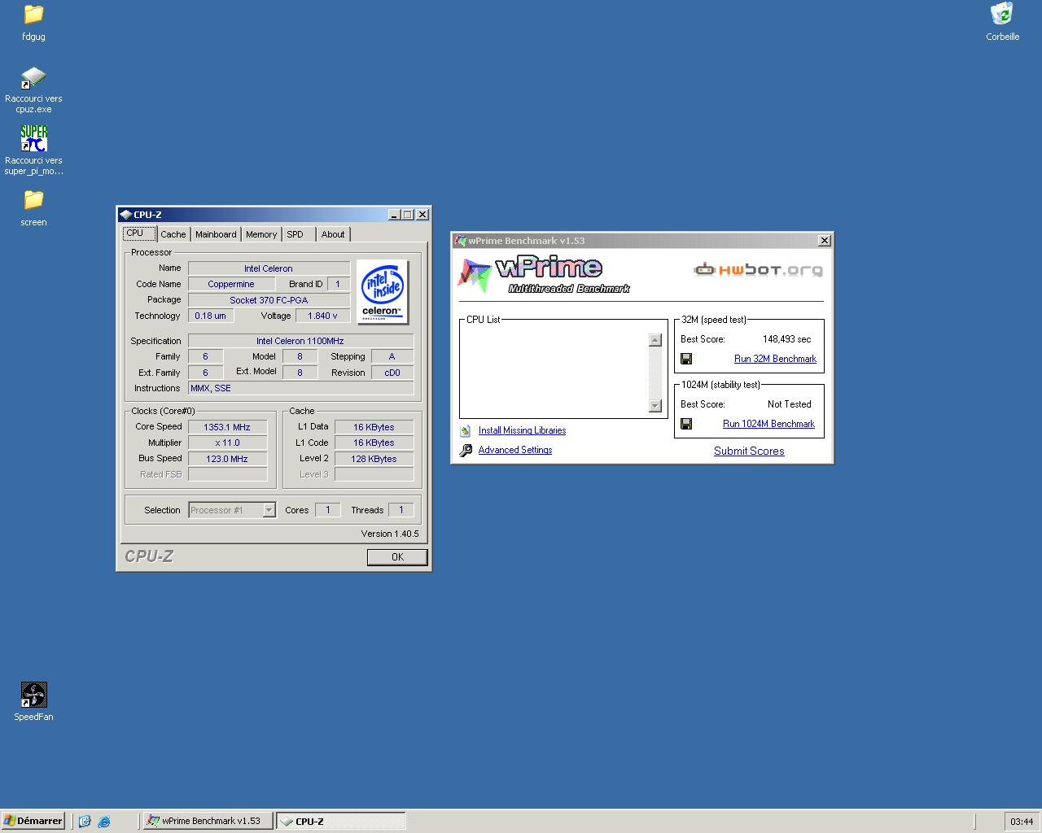Close the CPU-Z window
1042x833 pixels.
tap(422, 215)
